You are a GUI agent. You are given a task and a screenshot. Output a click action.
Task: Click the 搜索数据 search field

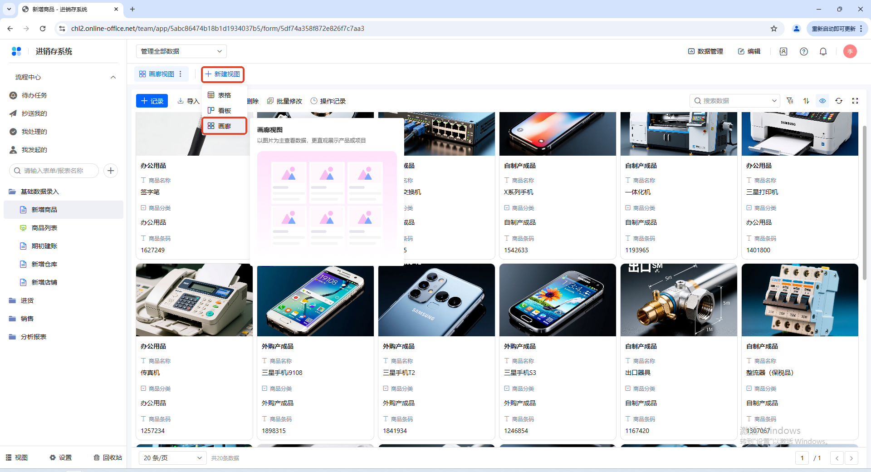coord(734,101)
